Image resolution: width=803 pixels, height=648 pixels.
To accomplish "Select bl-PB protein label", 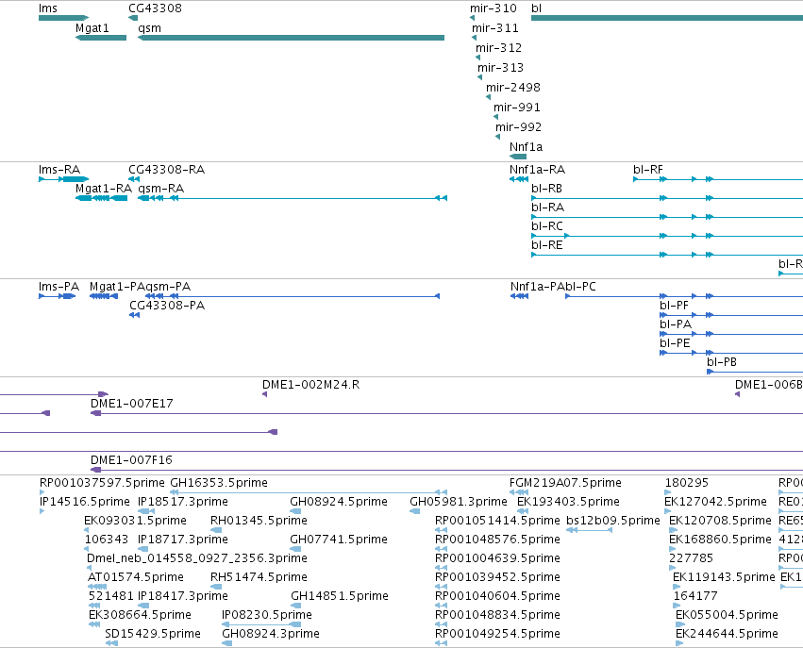I will coord(722,362).
